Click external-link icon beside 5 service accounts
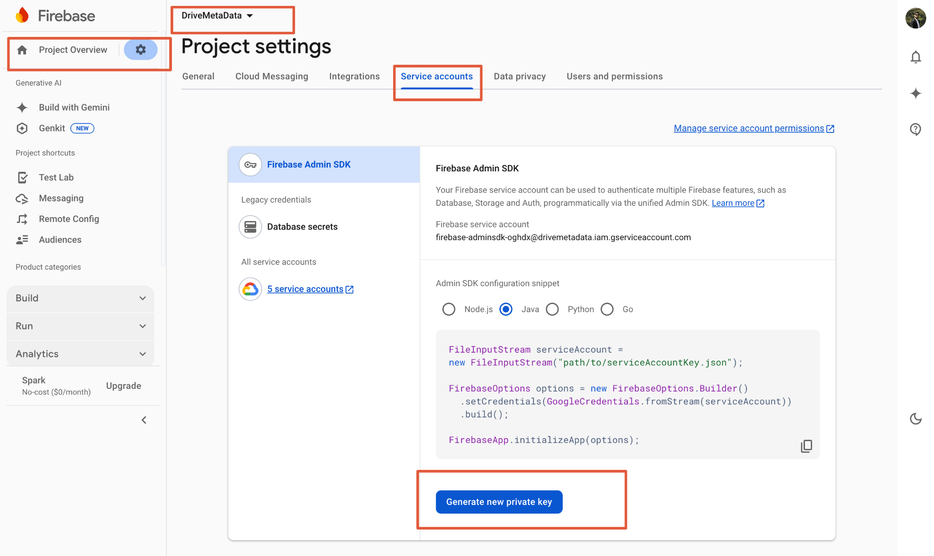 tap(349, 289)
